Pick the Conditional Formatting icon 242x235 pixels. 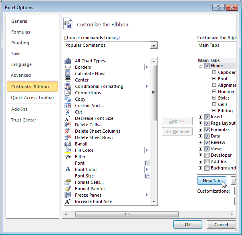68,86
